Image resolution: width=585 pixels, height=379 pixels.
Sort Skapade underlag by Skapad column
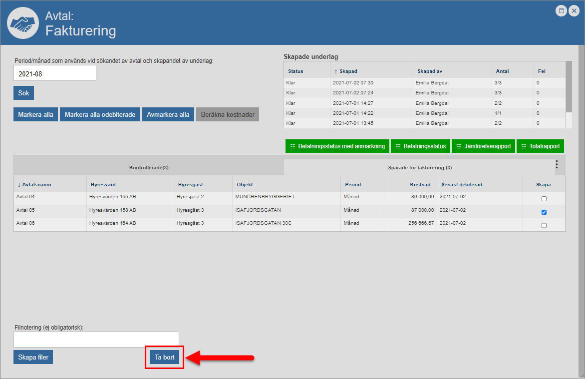coord(348,71)
